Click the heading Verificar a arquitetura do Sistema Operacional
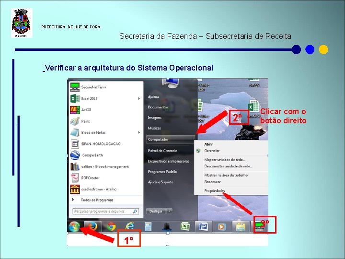The image size is (345, 259). pos(128,68)
